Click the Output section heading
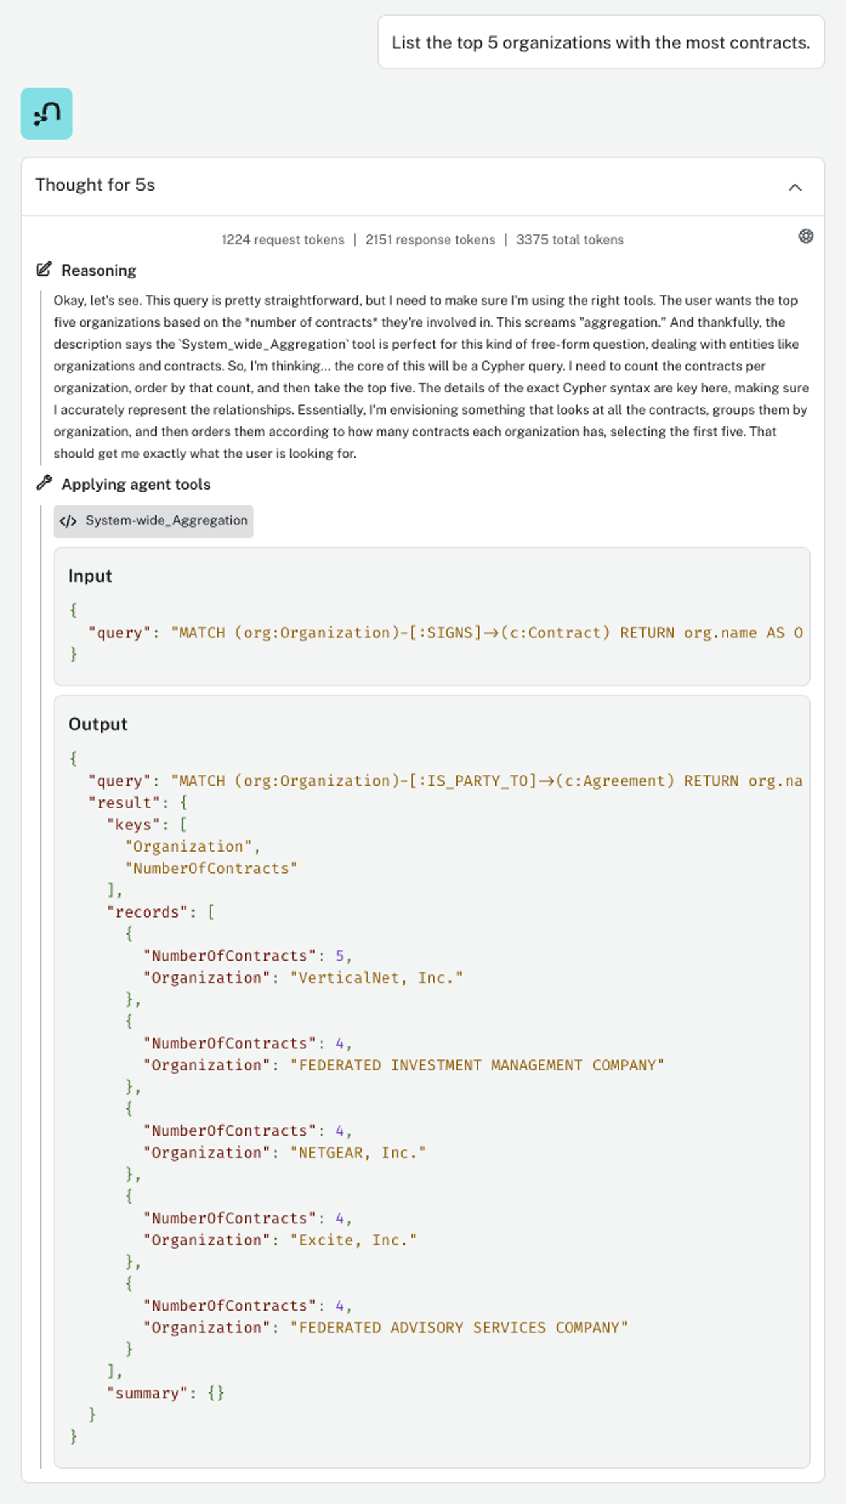Viewport: 846px width, 1504px height. point(97,724)
